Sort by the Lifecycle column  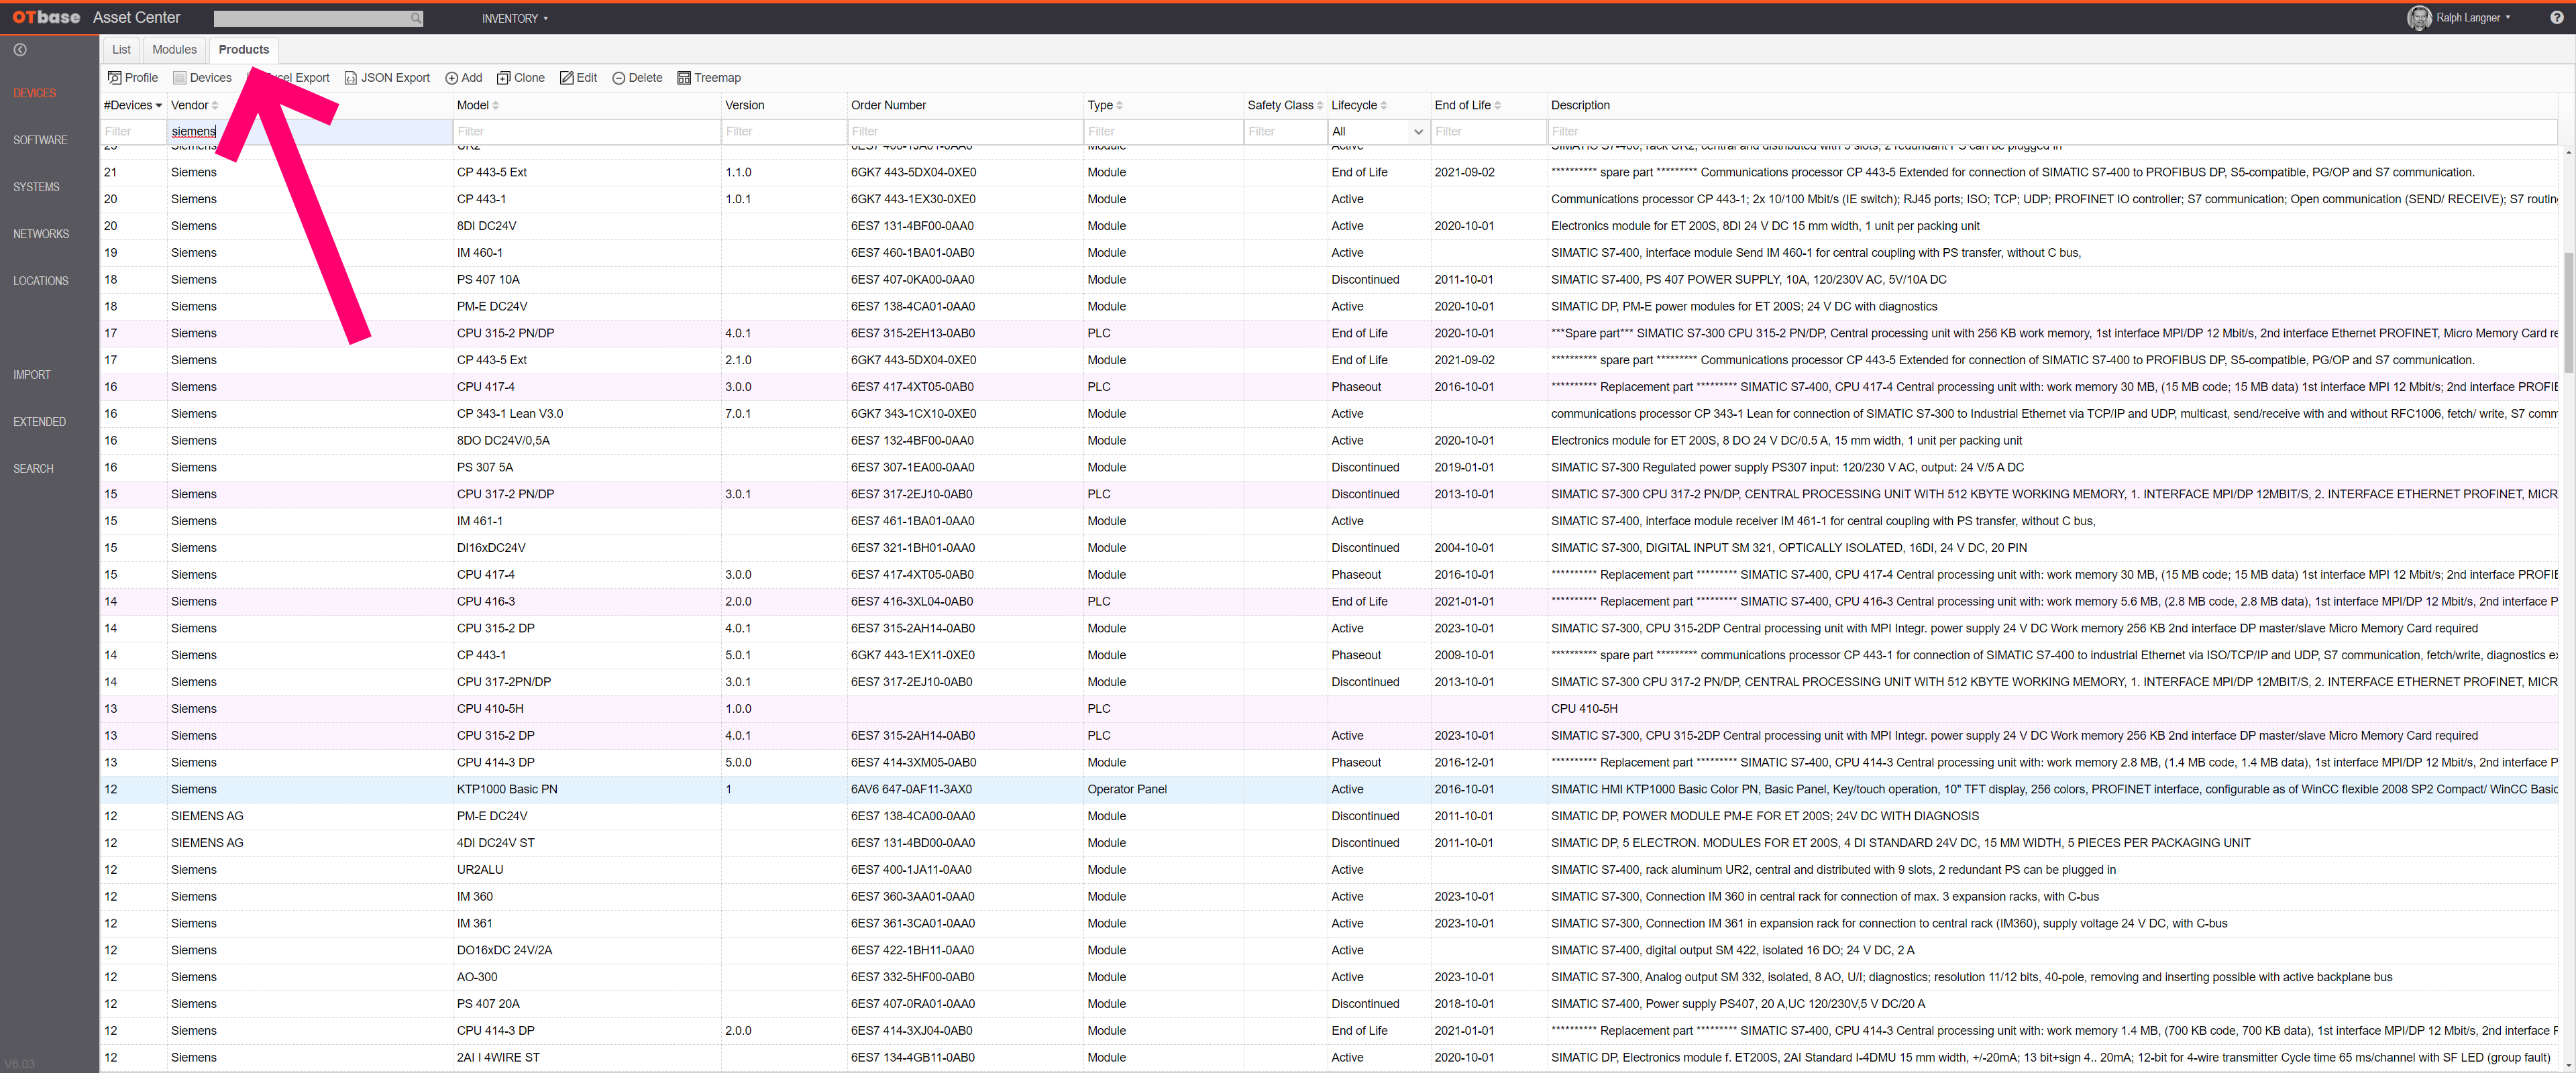click(1359, 105)
